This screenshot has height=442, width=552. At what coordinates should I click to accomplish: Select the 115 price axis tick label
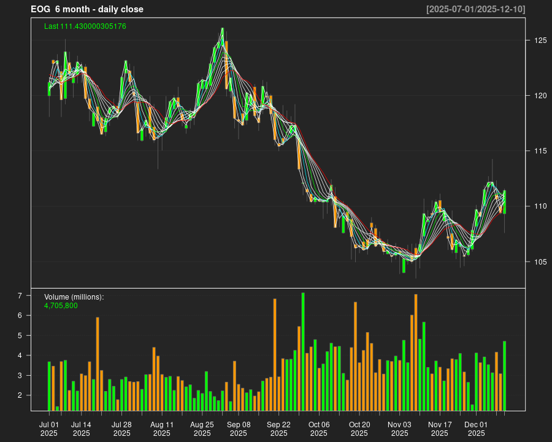click(x=540, y=151)
